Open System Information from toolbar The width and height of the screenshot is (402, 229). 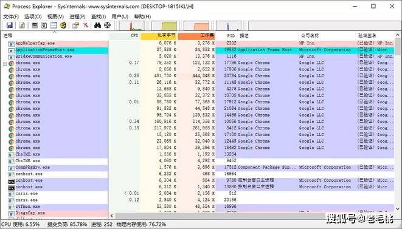tap(35, 25)
